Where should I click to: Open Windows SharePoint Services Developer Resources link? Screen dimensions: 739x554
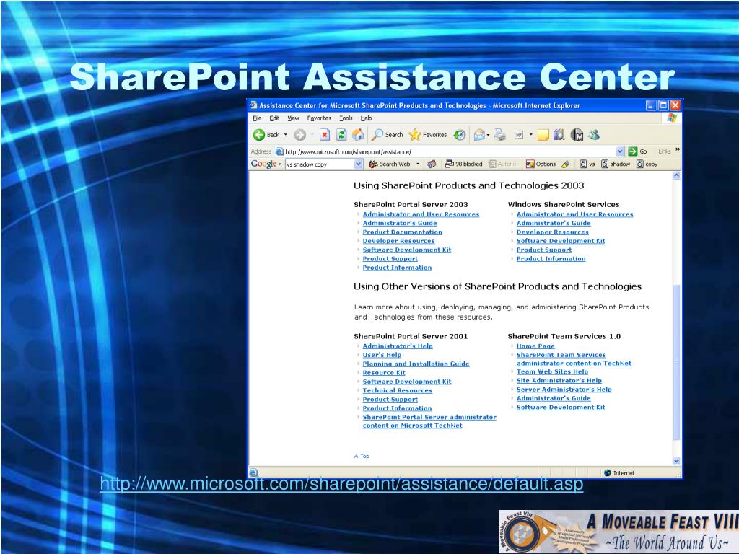(552, 232)
